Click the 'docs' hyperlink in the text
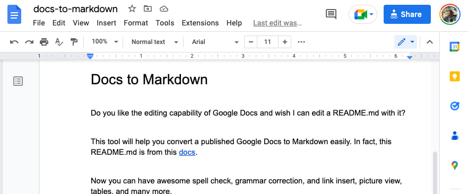 [187, 152]
